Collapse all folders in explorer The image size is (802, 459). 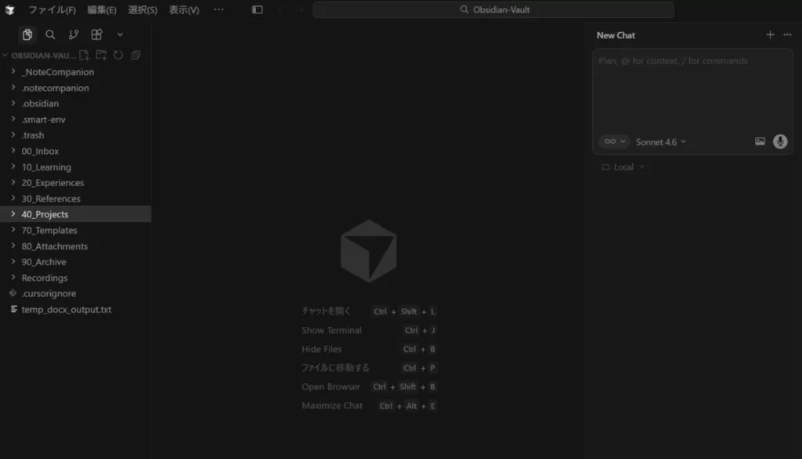pyautogui.click(x=136, y=56)
